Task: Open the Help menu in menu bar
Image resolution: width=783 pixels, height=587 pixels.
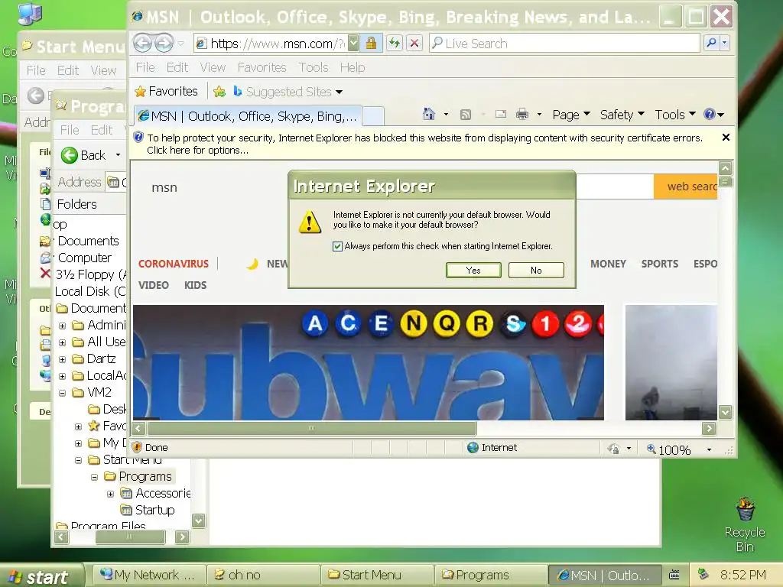Action: point(353,67)
